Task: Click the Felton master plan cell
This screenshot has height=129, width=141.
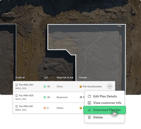Action: [60, 108]
